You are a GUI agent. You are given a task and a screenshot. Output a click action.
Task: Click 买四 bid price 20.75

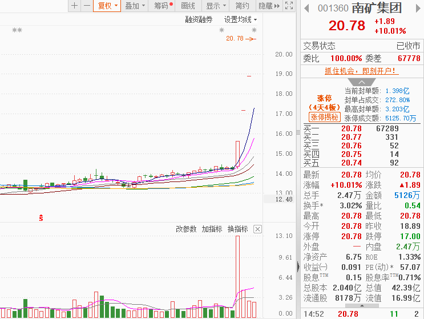tap(352, 154)
